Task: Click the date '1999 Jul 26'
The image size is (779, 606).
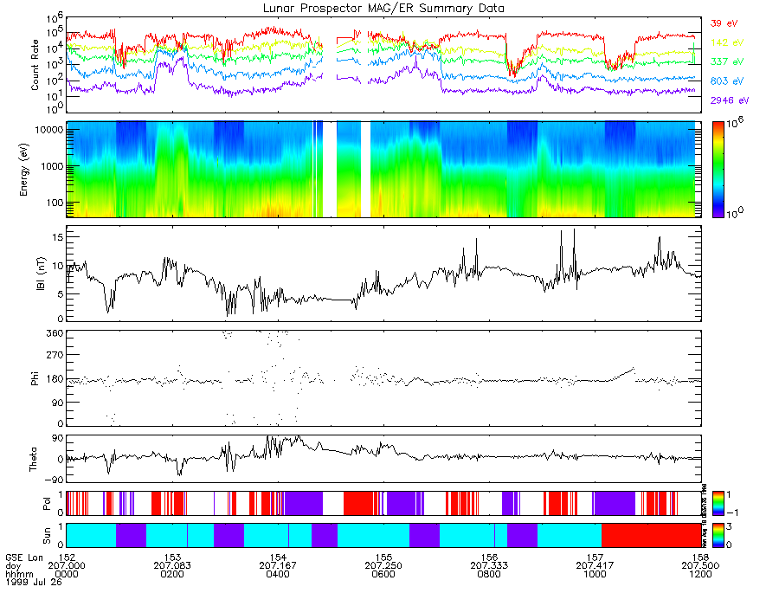Action: click(x=34, y=582)
